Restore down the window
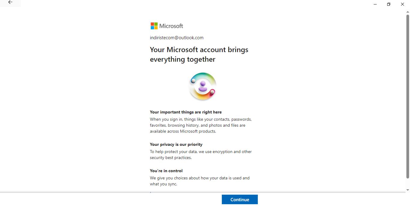The image size is (410, 218). tap(389, 4)
